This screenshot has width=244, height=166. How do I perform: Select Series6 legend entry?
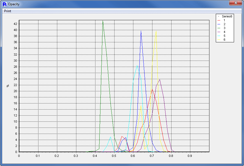225,16
